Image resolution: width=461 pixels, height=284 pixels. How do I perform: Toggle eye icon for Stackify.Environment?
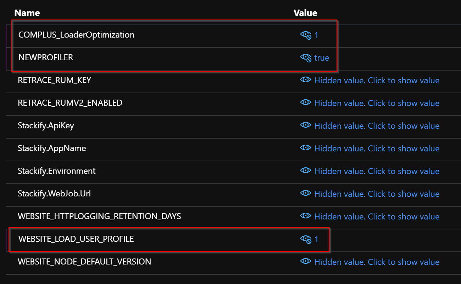(306, 171)
